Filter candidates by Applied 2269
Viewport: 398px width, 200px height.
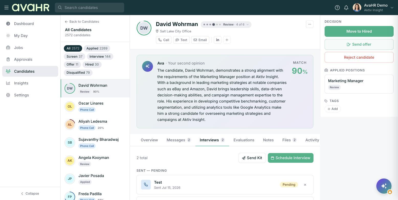(97, 48)
